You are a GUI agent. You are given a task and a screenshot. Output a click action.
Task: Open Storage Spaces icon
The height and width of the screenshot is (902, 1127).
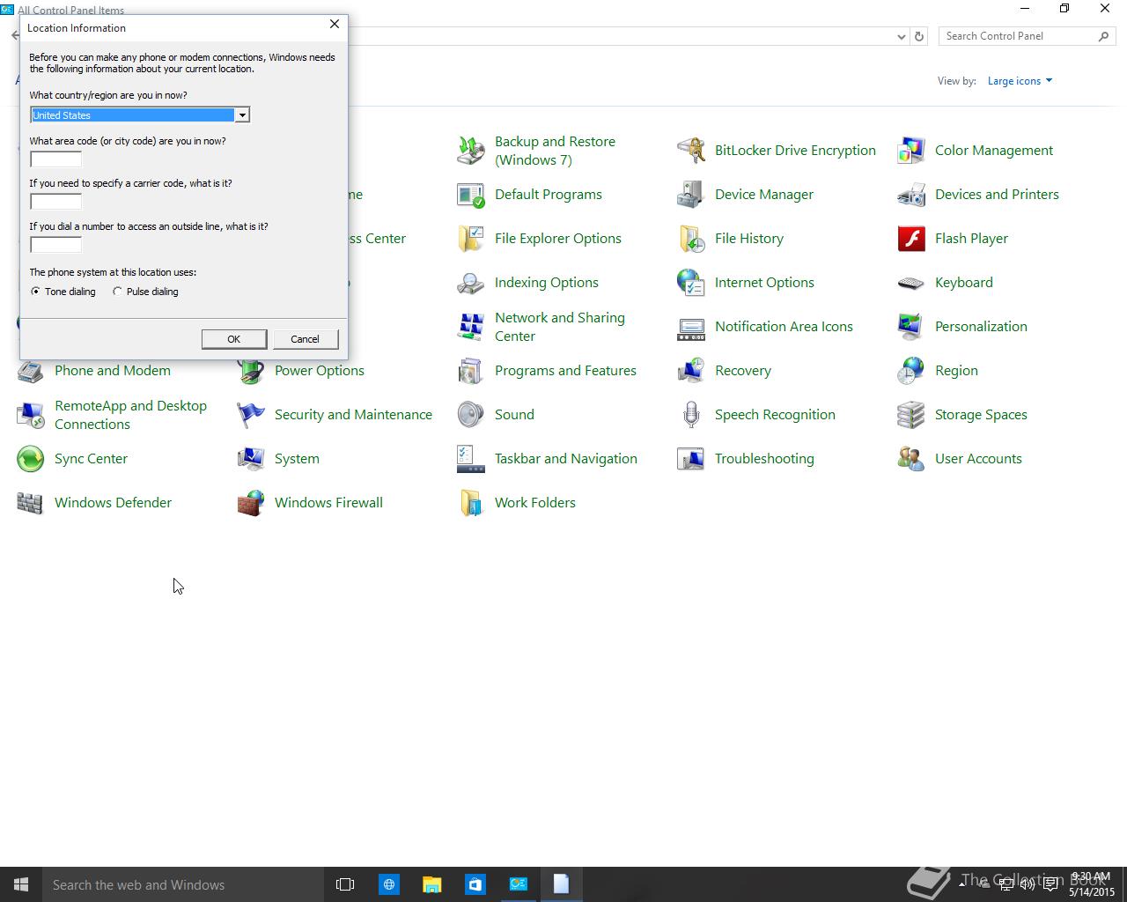(x=911, y=415)
